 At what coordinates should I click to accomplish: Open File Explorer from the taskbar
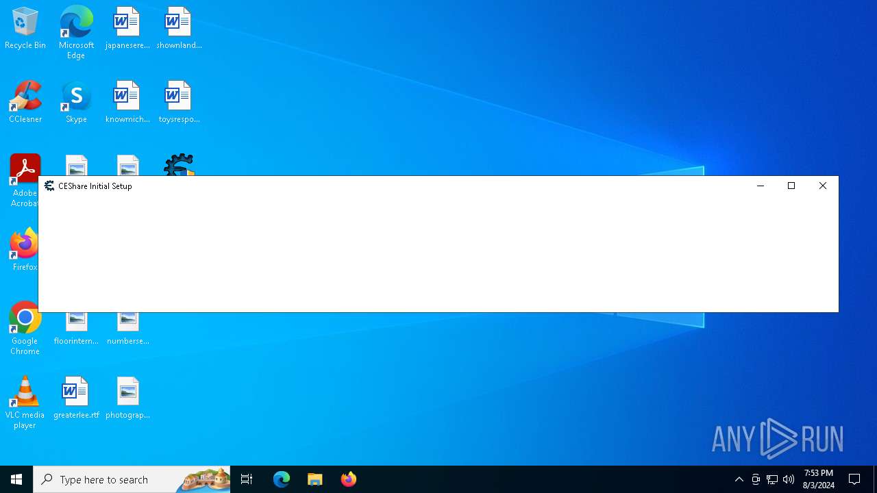[x=315, y=479]
